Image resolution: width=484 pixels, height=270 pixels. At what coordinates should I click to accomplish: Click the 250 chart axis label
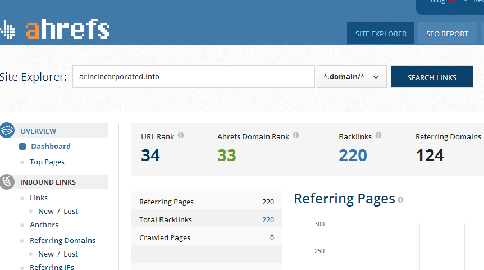click(x=319, y=251)
